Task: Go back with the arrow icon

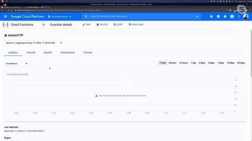Action: (x=44, y=25)
